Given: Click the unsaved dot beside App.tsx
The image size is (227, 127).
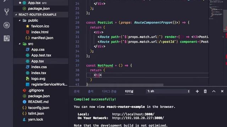Looking at the screenshot, I should tap(20, 3).
